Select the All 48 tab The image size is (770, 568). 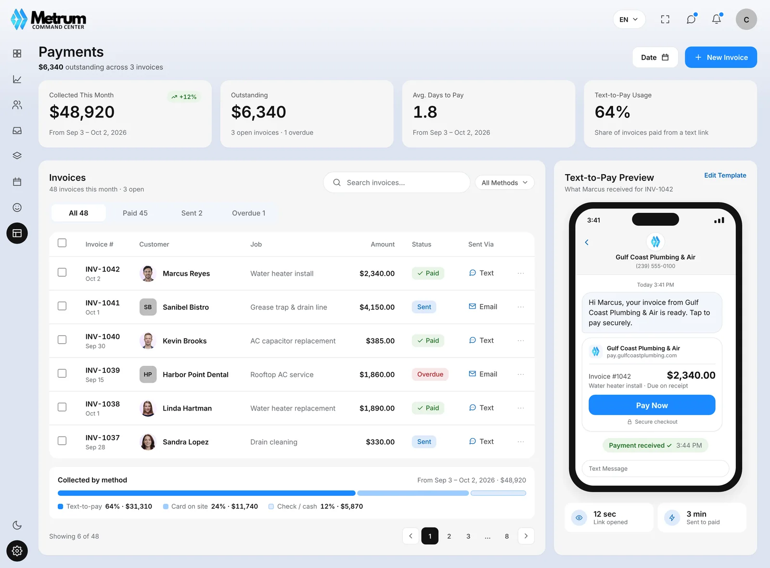pos(78,213)
